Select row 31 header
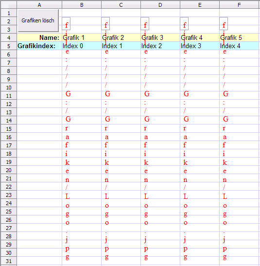The width and height of the screenshot is (260, 266). 9,261
